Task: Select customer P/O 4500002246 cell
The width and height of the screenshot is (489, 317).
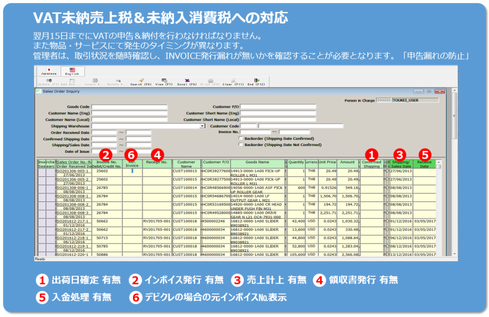Action: (x=216, y=222)
